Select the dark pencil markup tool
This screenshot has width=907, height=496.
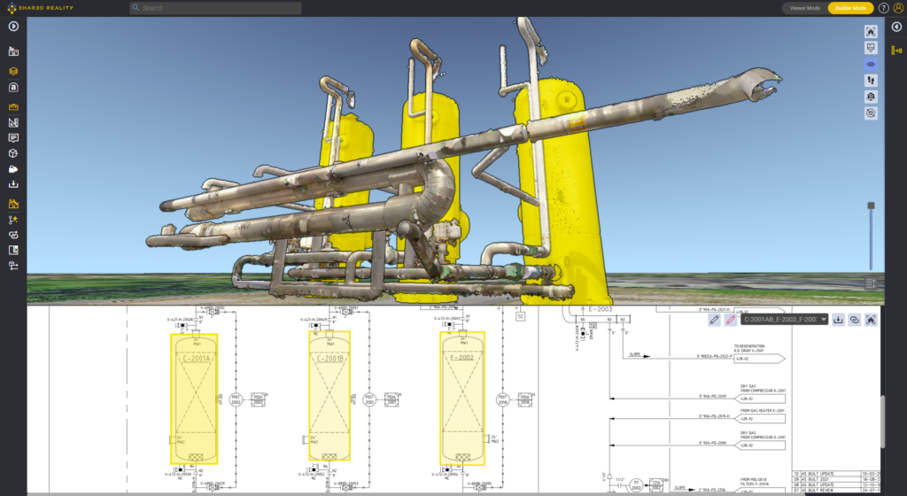pos(715,320)
